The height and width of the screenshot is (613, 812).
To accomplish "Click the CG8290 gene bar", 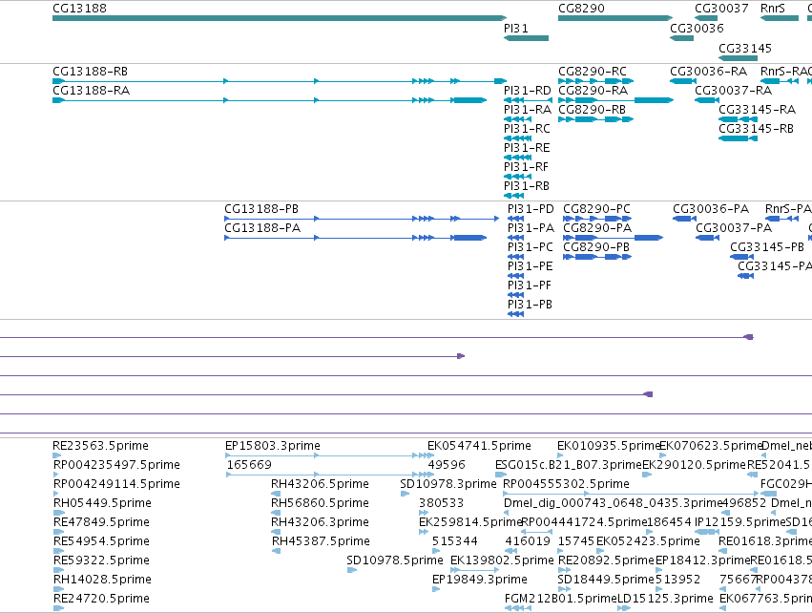I will pos(615,18).
